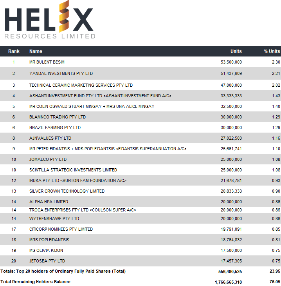Click the Helix Resources Limited logo
Viewport: 281px width, 286px height.
pos(50,20)
